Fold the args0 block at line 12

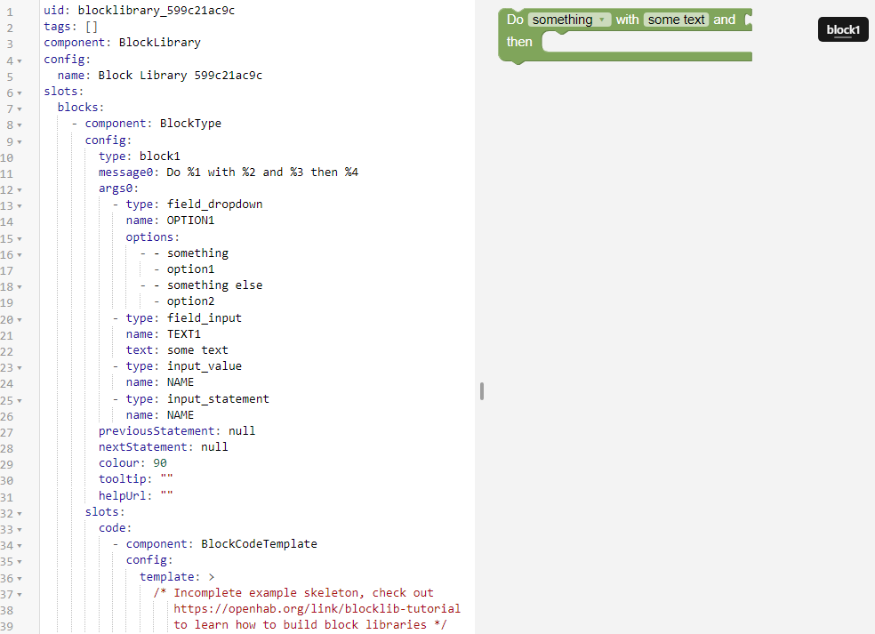20,189
